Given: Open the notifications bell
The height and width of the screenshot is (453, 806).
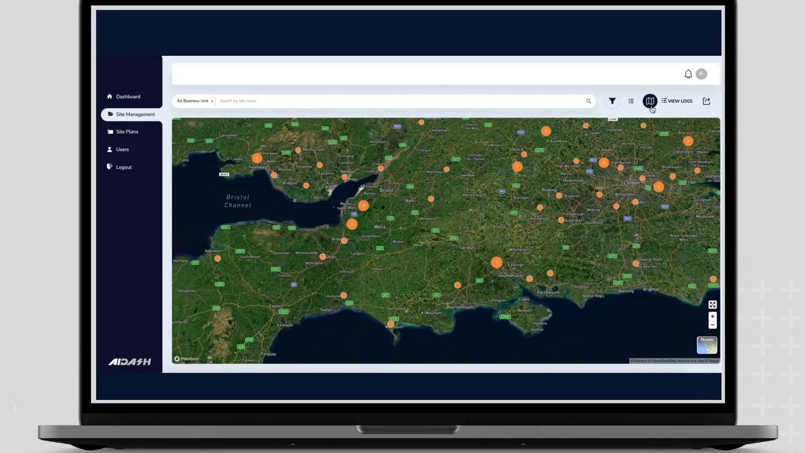Looking at the screenshot, I should [688, 74].
